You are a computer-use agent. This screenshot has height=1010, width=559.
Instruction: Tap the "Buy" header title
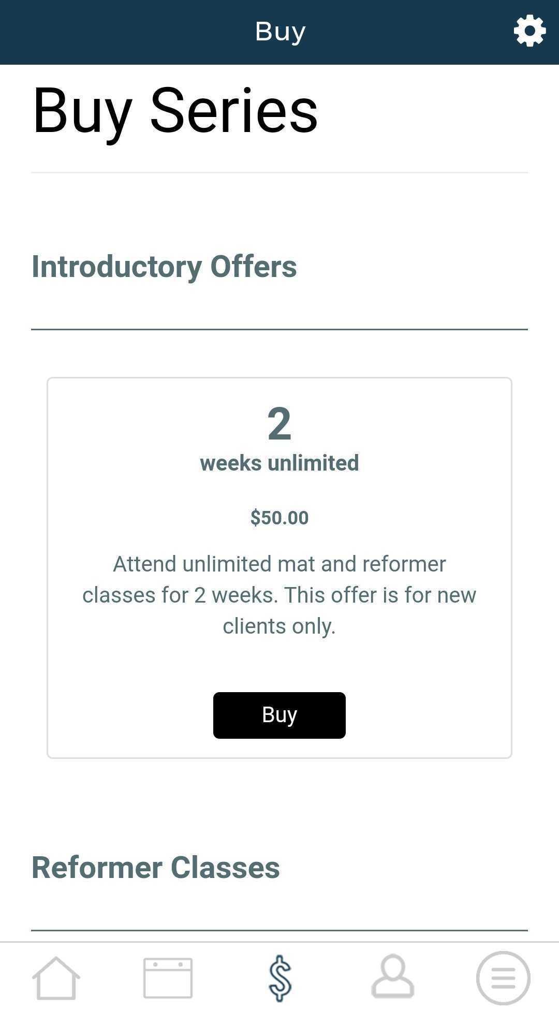point(280,32)
